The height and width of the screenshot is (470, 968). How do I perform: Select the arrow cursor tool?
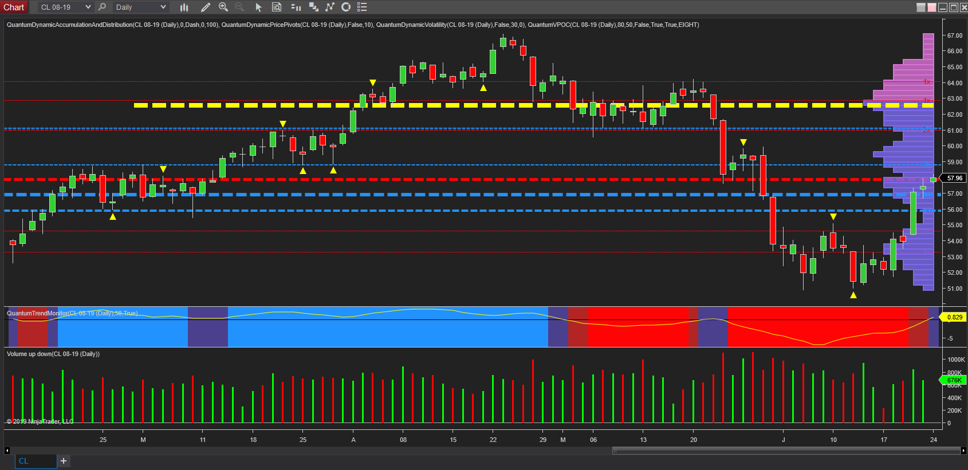[258, 7]
